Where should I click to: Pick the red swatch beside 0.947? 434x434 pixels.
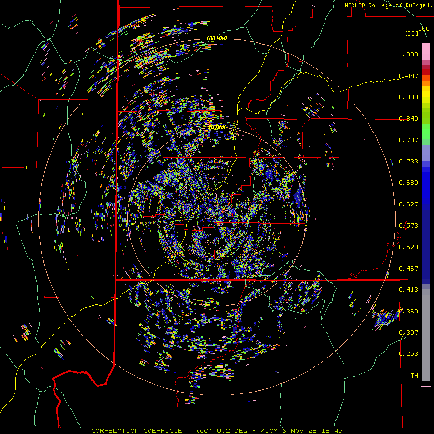coord(426,72)
